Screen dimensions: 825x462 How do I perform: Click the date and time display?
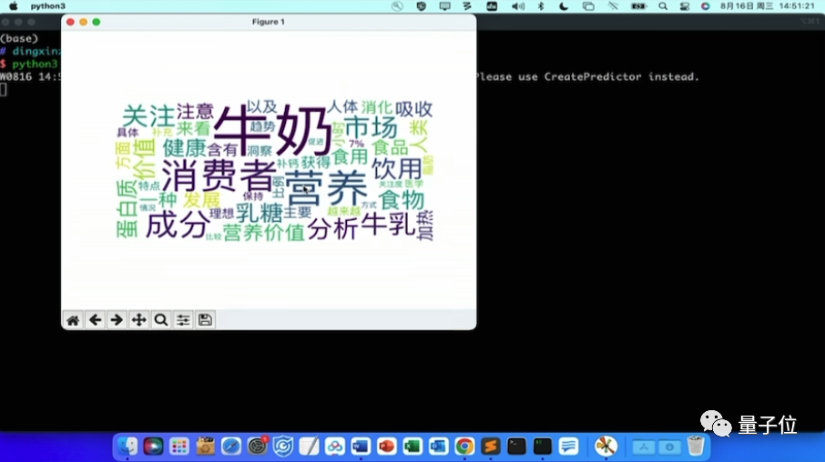coord(769,5)
